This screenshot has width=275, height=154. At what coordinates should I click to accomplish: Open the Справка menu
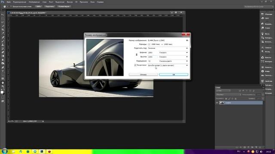coord(100,2)
